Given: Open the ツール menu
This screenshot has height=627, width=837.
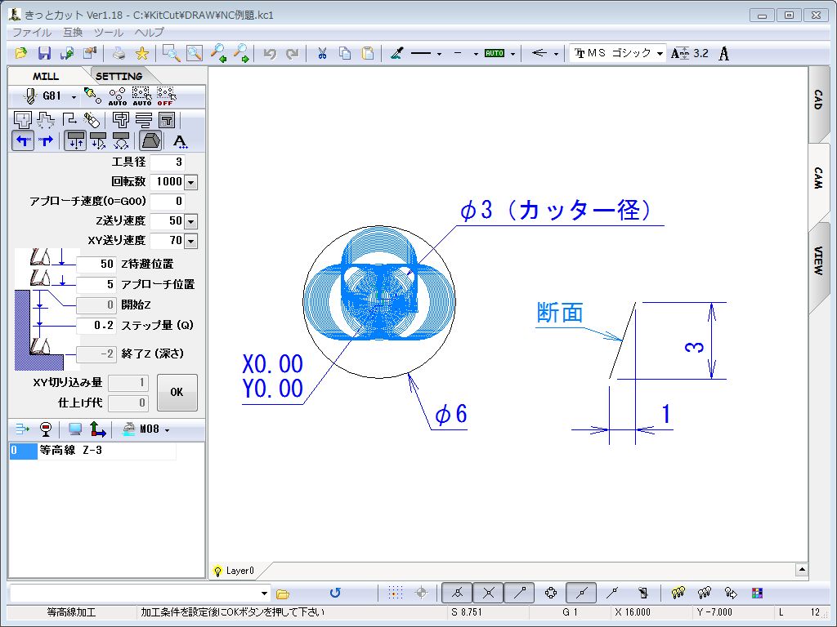Looking at the screenshot, I should (x=109, y=32).
